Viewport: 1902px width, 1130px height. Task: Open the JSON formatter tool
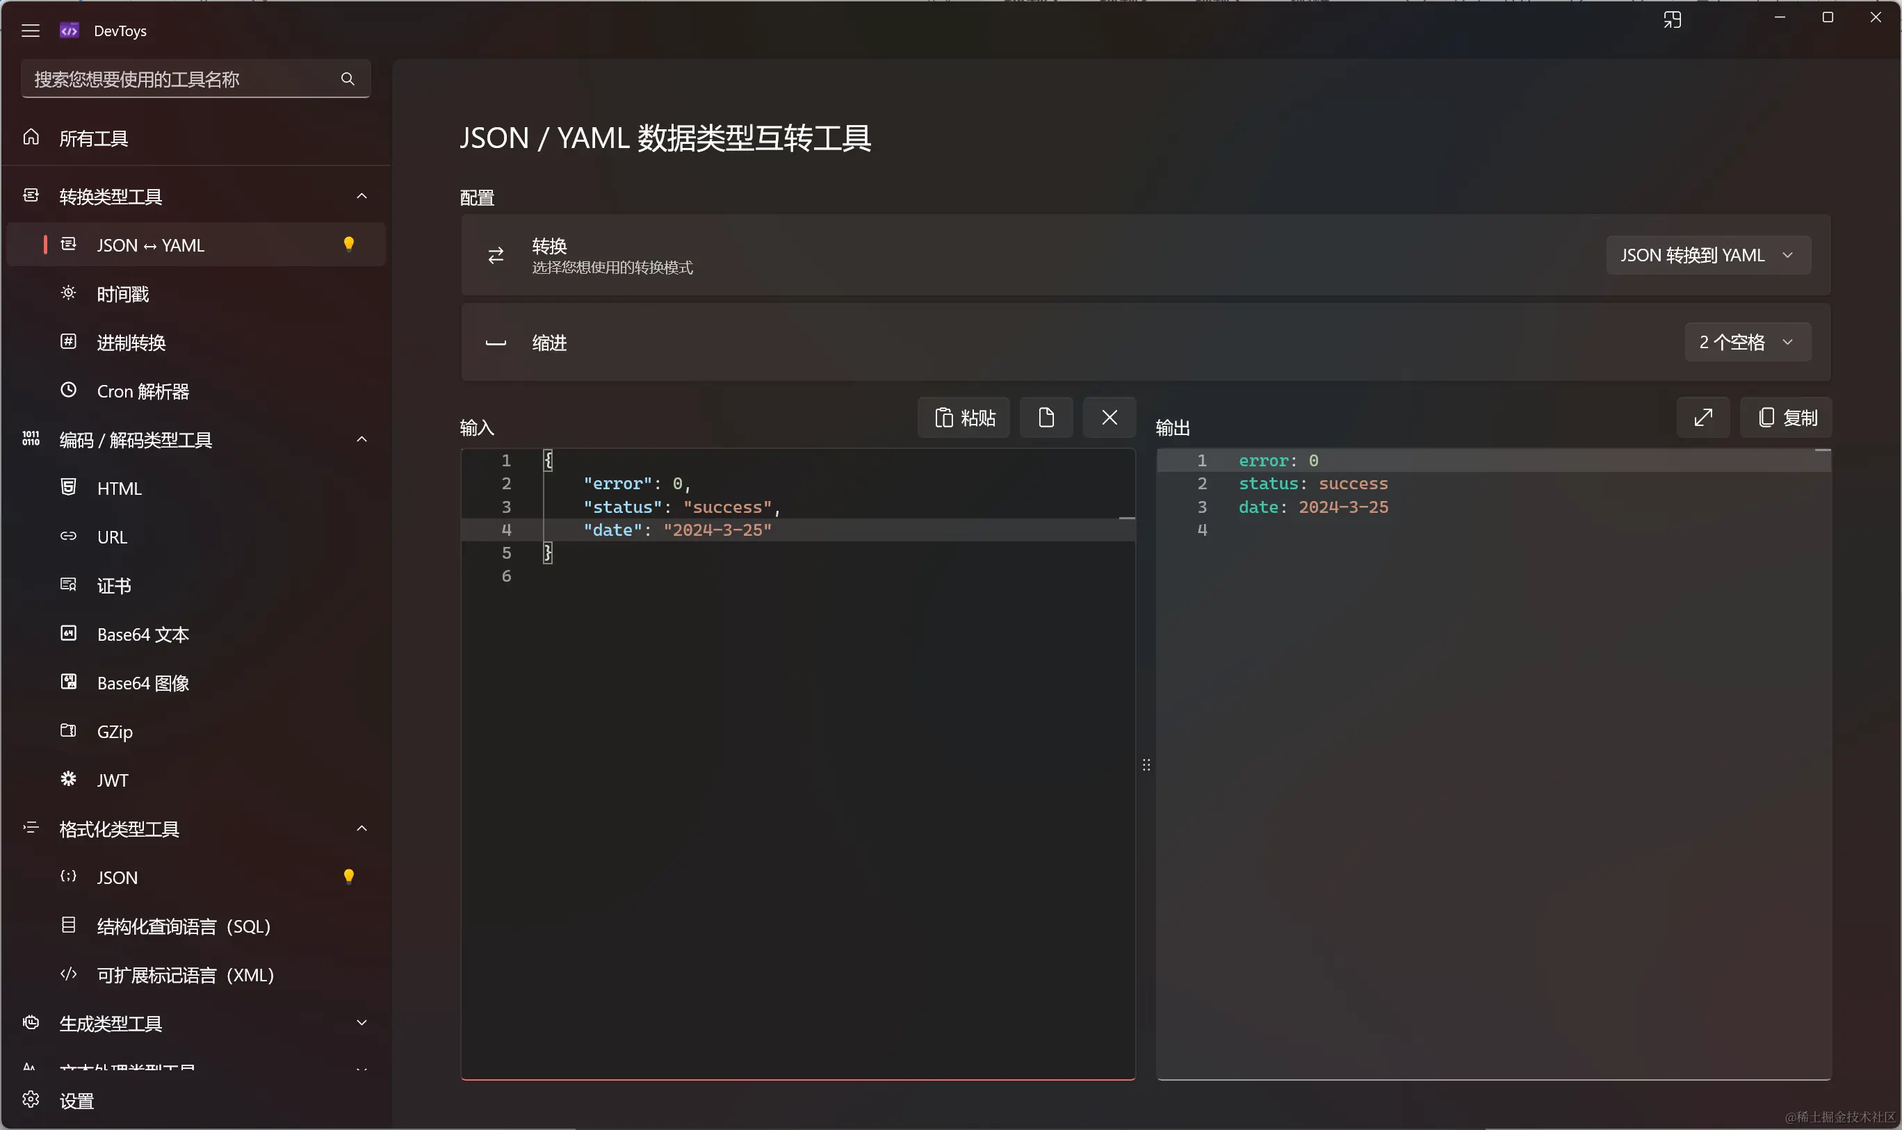pos(196,877)
